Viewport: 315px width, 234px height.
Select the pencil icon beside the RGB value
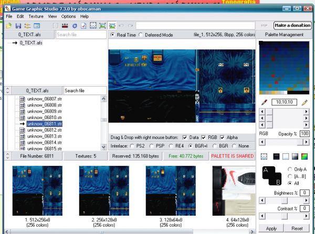coord(304,102)
